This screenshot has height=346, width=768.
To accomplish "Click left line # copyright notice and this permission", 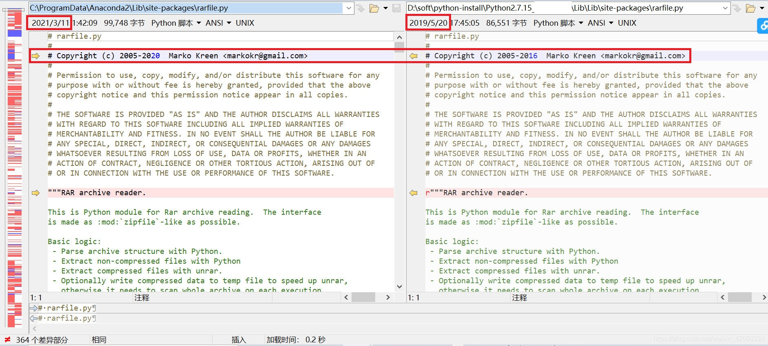I will [x=198, y=95].
